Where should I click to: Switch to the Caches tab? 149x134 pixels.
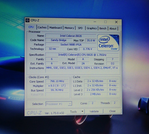pos(42,27)
